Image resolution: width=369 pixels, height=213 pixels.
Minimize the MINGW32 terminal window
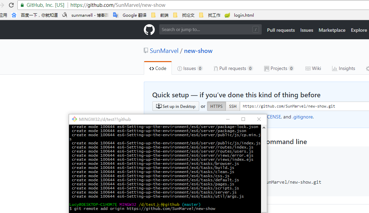(x=228, y=119)
